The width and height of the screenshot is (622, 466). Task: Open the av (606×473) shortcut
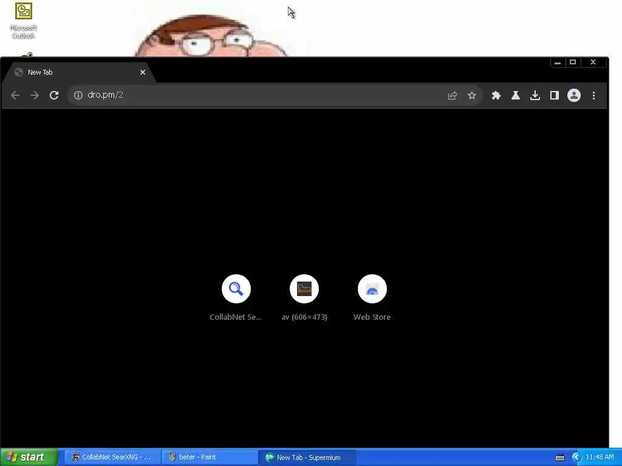[x=304, y=297]
